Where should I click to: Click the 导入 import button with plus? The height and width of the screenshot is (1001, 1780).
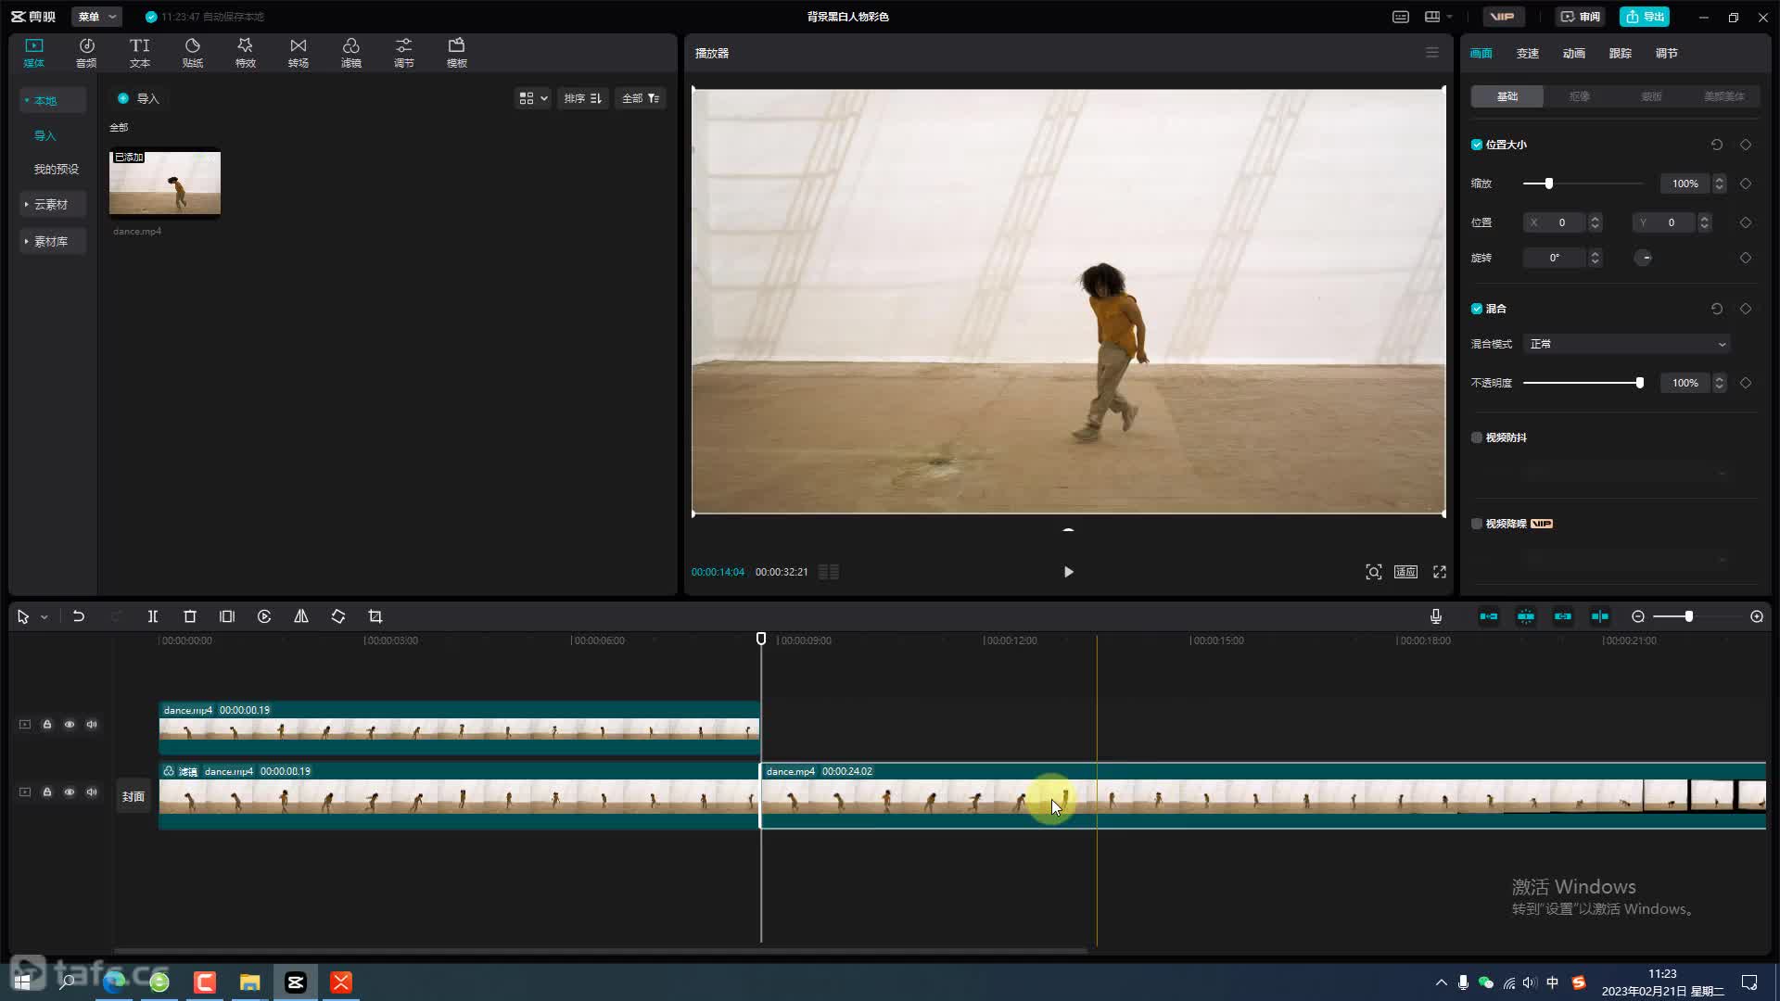pyautogui.click(x=139, y=98)
